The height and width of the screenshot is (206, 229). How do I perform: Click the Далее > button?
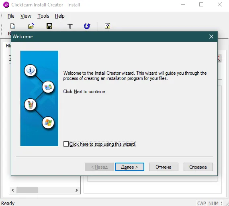[129, 167]
